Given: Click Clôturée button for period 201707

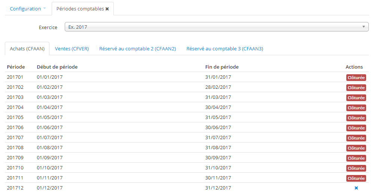Looking at the screenshot, I should (356, 138).
